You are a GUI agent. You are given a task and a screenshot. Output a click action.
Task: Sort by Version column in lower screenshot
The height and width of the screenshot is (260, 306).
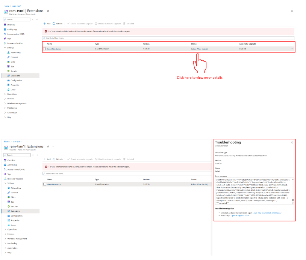click(x=146, y=179)
